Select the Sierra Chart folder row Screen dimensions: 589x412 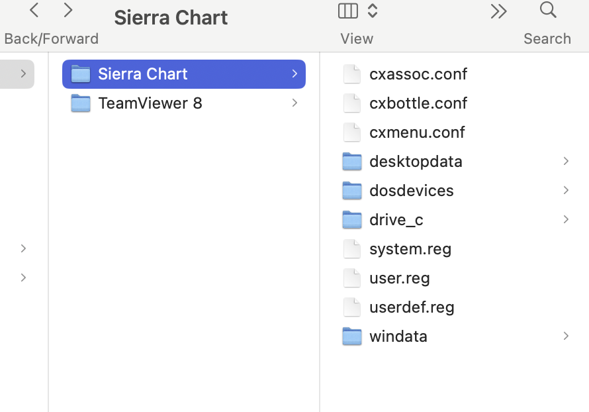pyautogui.click(x=183, y=74)
